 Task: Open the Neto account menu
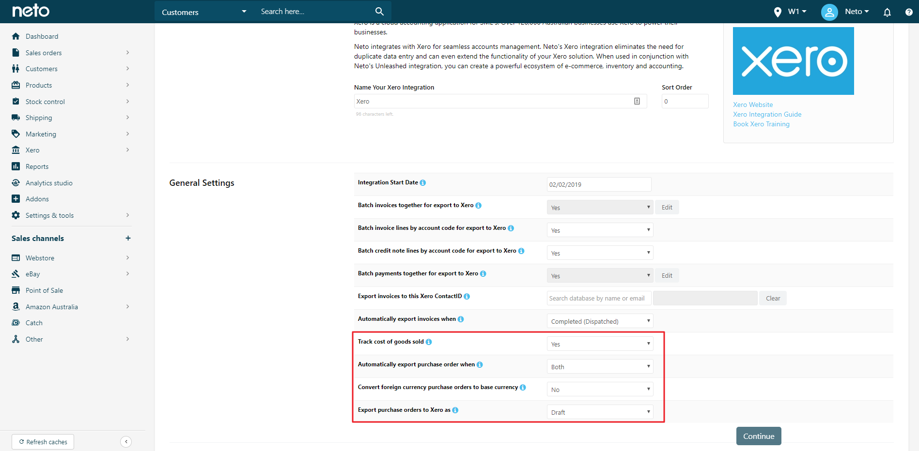857,12
